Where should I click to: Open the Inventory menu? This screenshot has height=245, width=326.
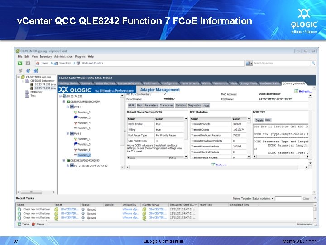pos(46,56)
